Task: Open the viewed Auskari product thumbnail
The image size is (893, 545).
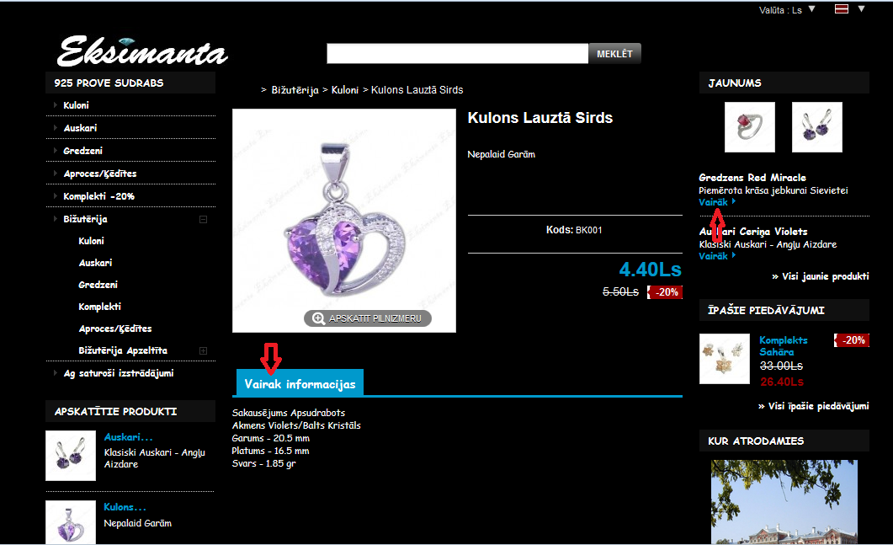Action: [x=71, y=456]
